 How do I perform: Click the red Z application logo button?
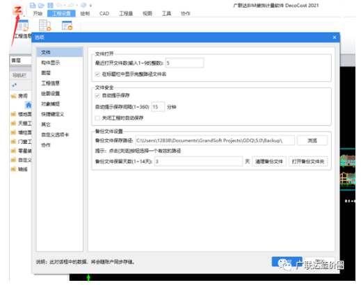point(18,10)
